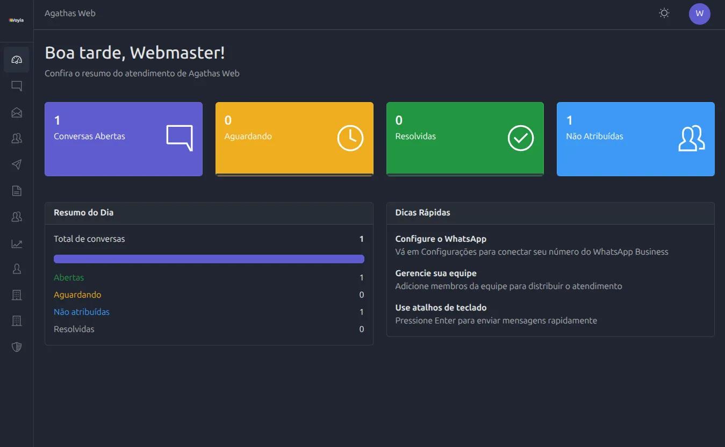Open the Conversas Abertas card
This screenshot has width=725, height=447.
[x=123, y=139]
